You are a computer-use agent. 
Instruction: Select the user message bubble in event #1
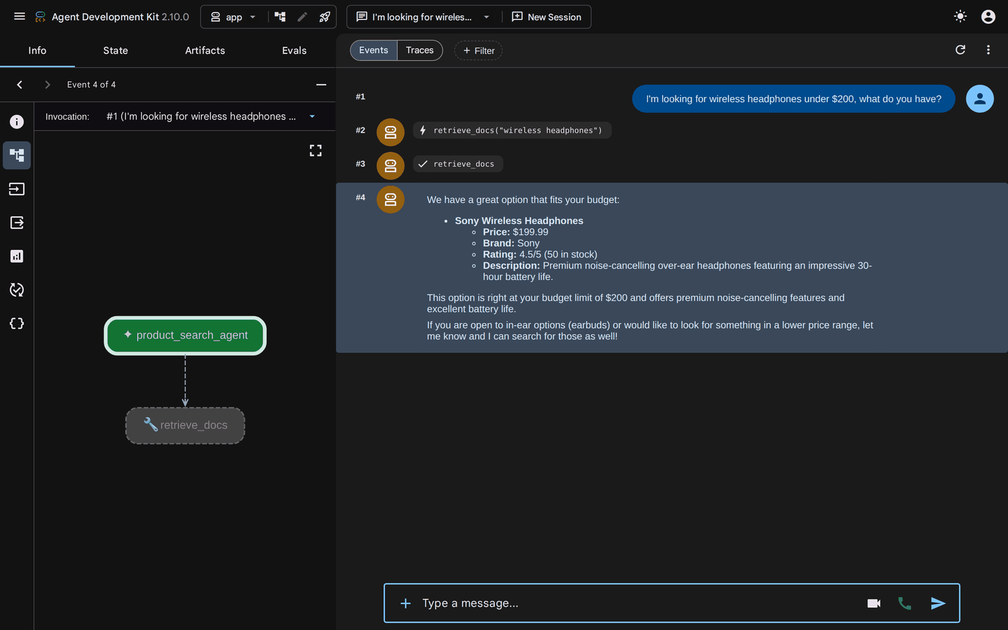click(793, 99)
